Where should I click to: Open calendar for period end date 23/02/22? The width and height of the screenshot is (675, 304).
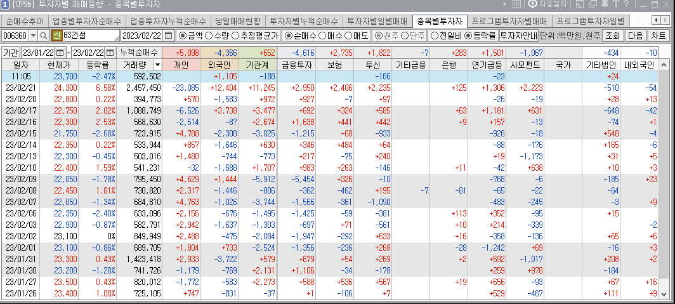(110, 52)
